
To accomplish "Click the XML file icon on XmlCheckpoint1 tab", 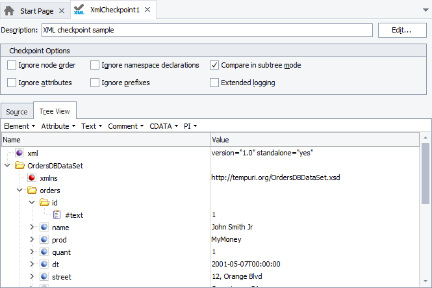I will pyautogui.click(x=79, y=10).
